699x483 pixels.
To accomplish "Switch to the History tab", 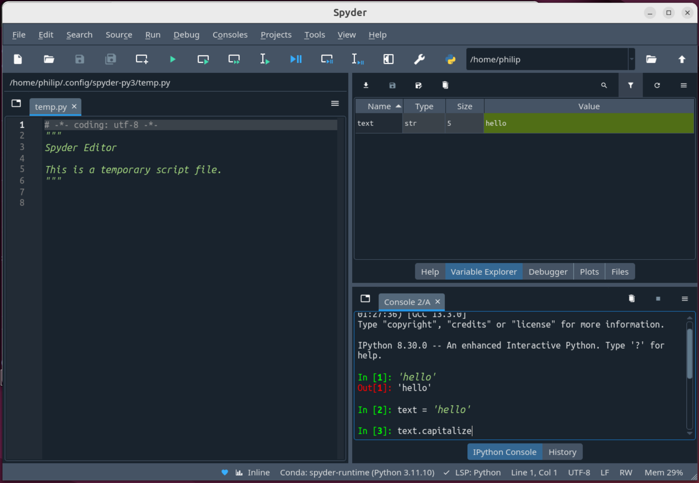I will pyautogui.click(x=562, y=452).
